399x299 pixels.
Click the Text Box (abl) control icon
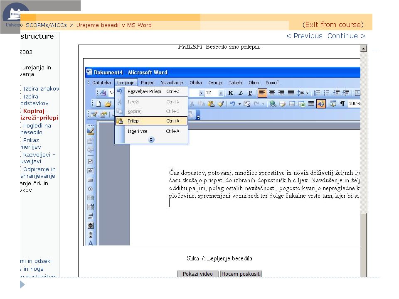[90, 171]
